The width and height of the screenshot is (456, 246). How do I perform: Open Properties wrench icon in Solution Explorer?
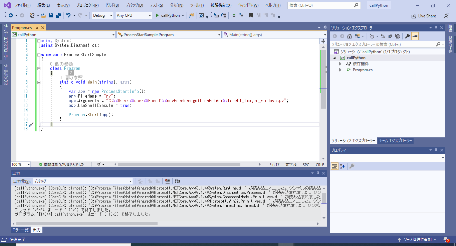coord(407,36)
